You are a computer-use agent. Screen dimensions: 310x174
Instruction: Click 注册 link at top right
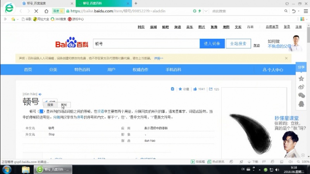point(298,27)
